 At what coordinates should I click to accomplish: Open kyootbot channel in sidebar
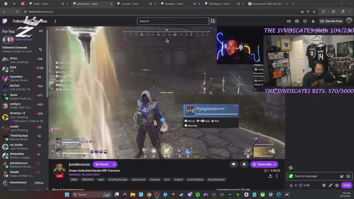pos(24,78)
